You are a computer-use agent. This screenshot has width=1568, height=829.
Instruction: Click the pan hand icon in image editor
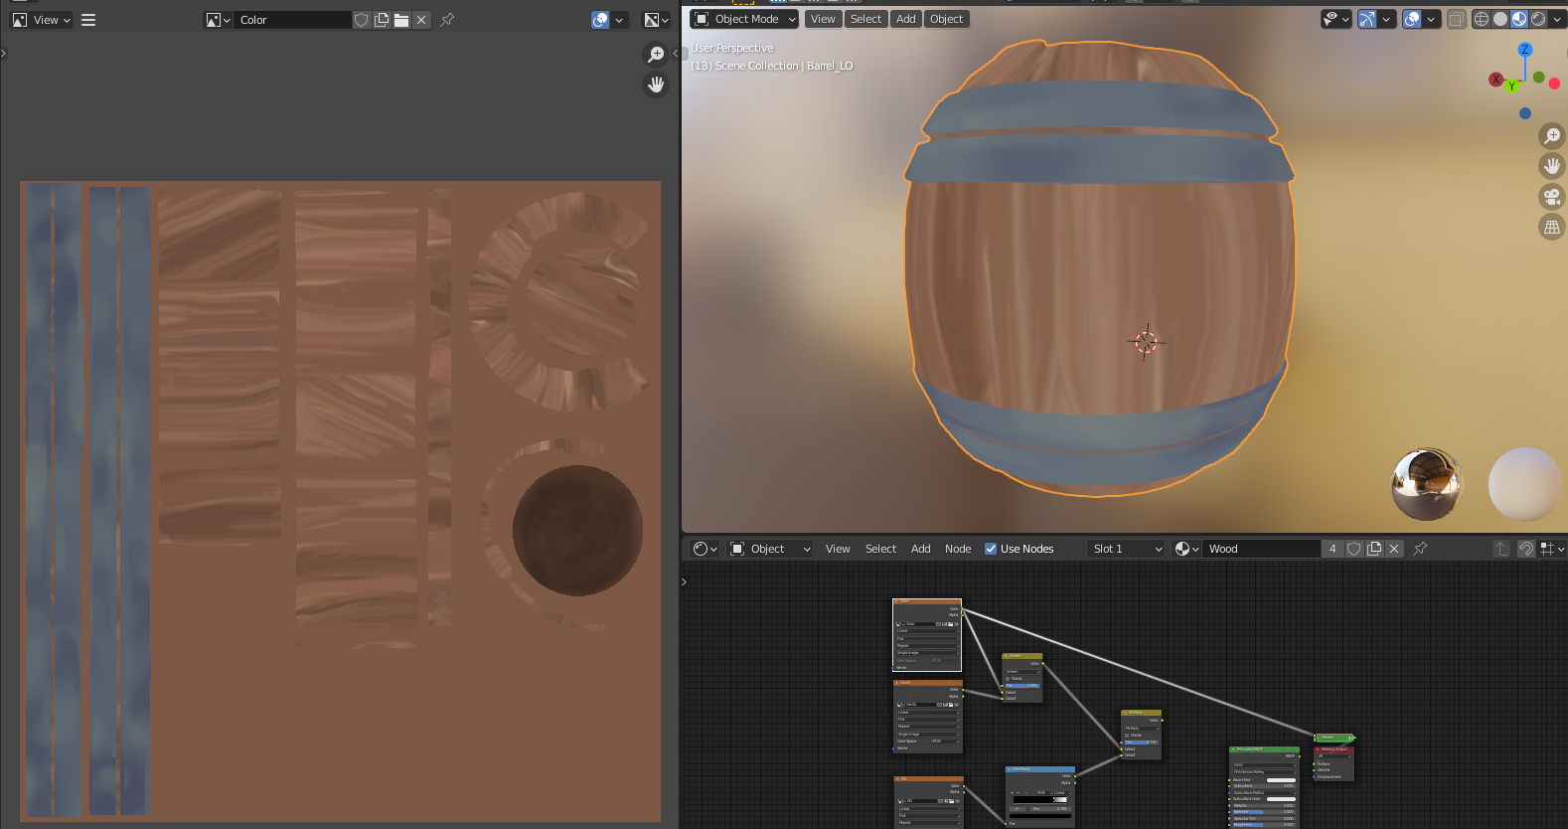tap(656, 84)
